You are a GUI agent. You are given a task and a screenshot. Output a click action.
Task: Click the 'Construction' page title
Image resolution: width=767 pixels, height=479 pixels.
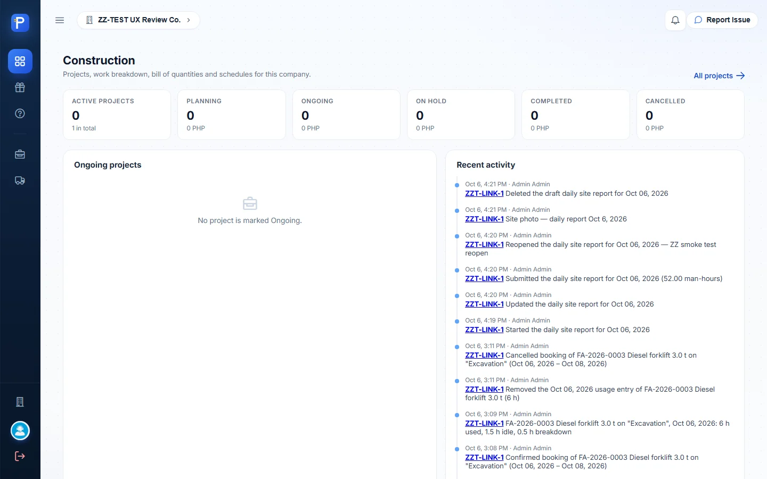pos(99,61)
